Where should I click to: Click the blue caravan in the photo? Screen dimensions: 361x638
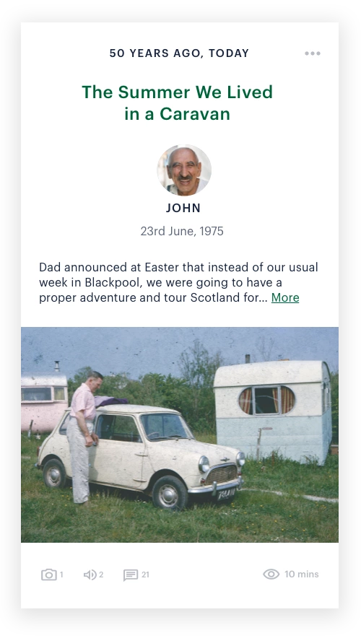(273, 412)
